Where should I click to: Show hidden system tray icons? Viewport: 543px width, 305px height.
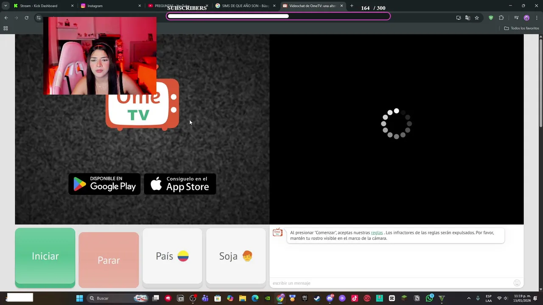[x=469, y=298]
